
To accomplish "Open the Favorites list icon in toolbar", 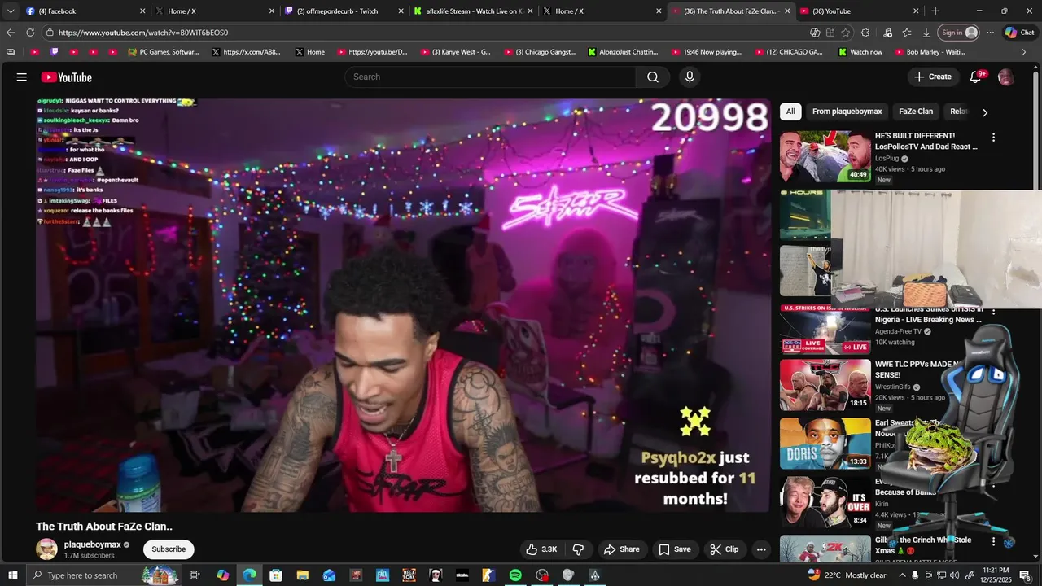I will [x=907, y=33].
